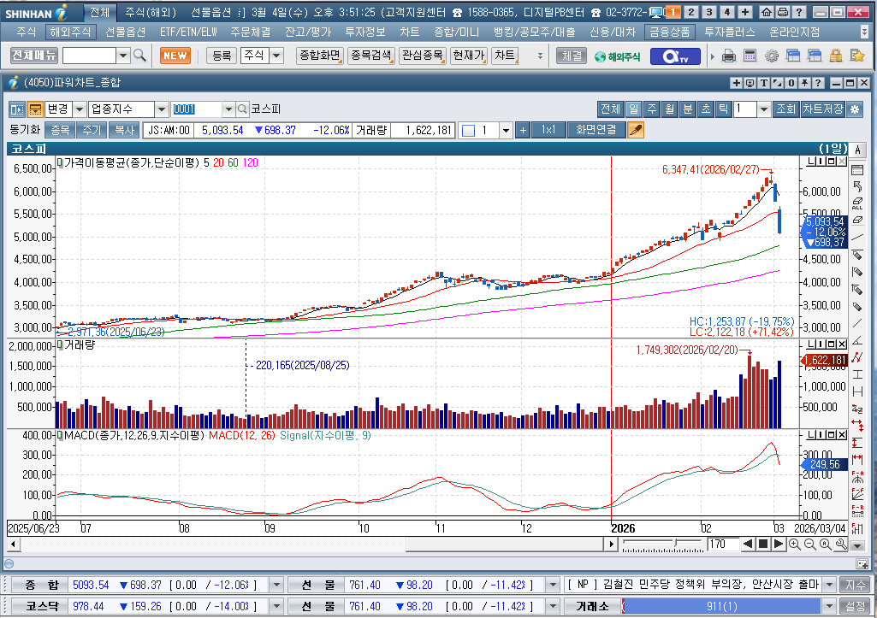Click the star favorites icon in toolbar

856,56
